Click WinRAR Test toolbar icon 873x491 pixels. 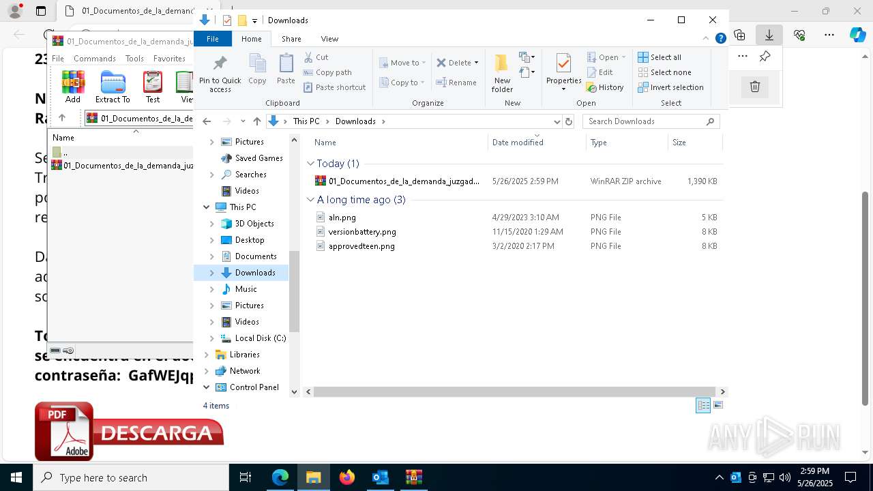pos(153,87)
